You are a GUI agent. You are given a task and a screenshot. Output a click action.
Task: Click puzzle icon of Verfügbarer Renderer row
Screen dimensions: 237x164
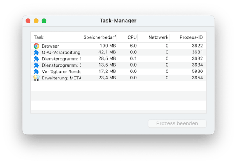36,72
